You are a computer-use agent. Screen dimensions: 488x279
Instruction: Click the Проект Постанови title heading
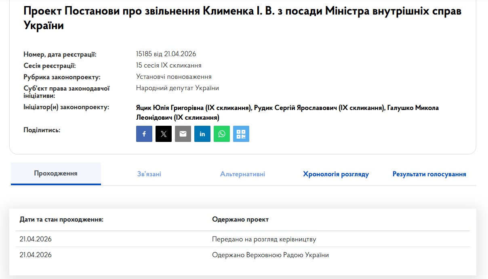pyautogui.click(x=242, y=18)
